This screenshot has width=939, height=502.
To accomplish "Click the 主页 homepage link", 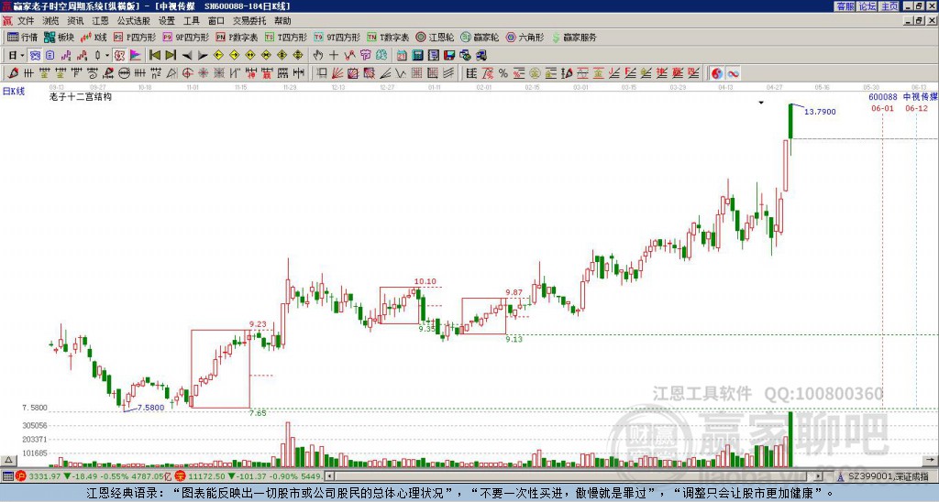I will (889, 6).
